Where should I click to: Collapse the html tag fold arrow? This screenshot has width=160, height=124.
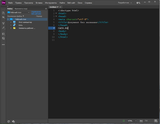56,13
